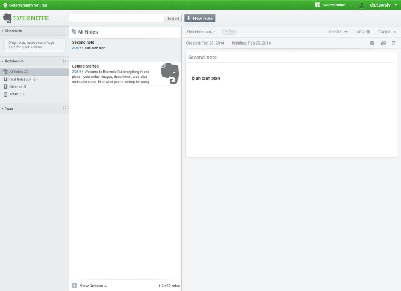Screen dimensions: 401x291
Task: Click the First Notebook book icon
Action: 5,79
